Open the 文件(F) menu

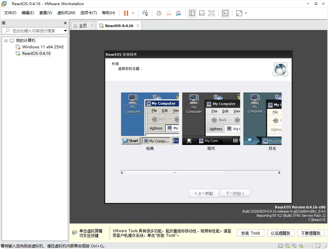click(x=10, y=13)
